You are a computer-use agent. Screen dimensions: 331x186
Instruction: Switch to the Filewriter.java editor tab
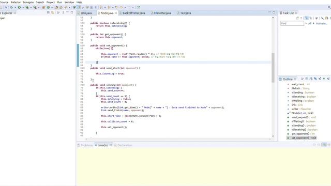click(161, 13)
